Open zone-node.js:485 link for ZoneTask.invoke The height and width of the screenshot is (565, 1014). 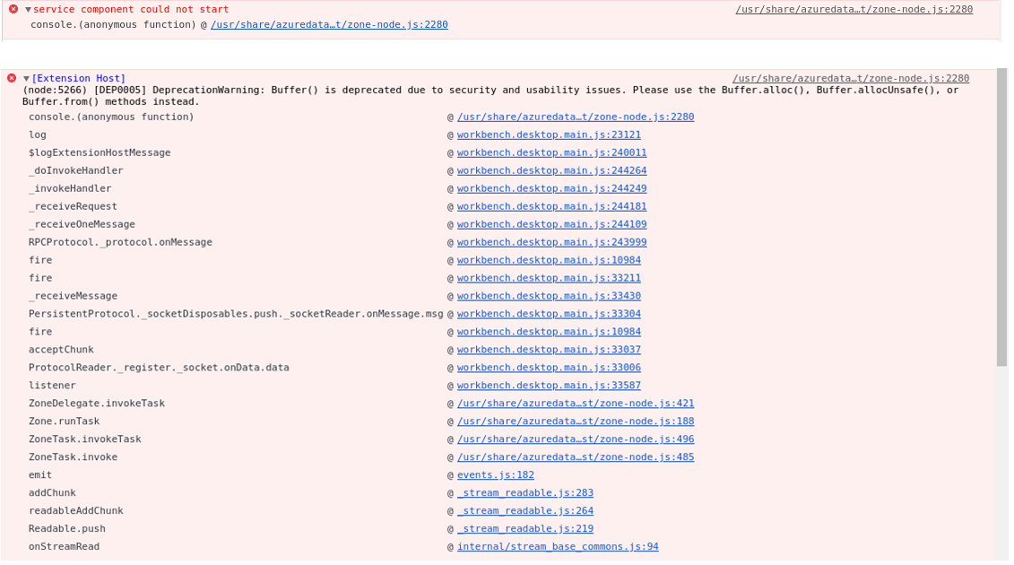point(576,456)
